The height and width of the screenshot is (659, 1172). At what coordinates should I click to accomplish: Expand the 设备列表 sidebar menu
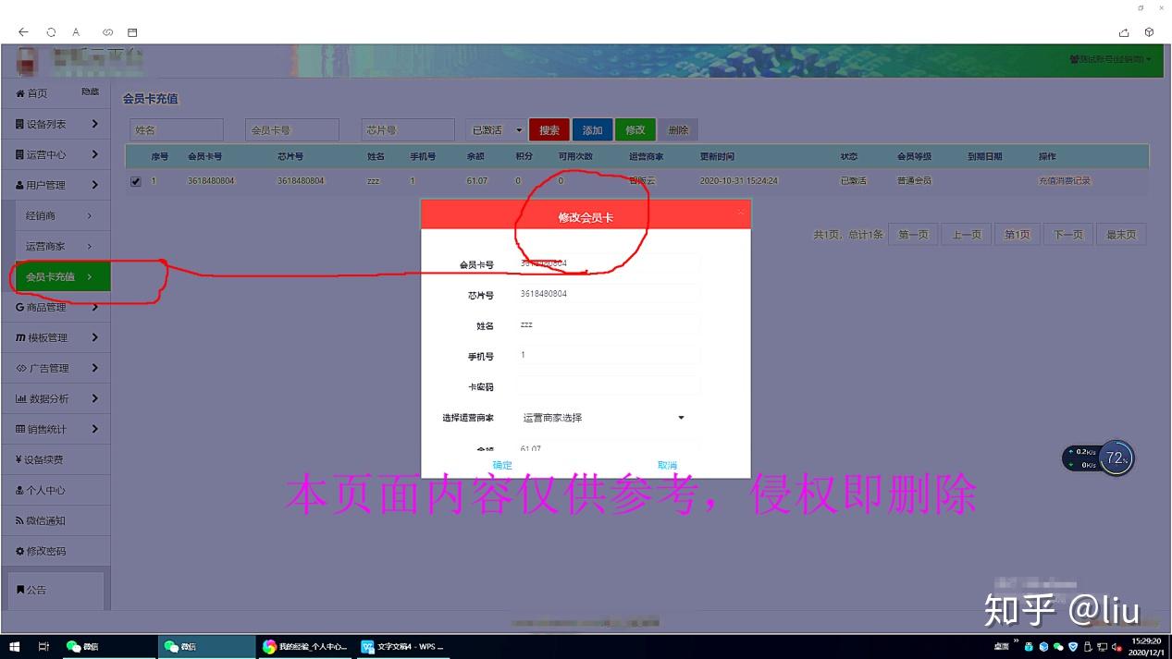(56, 124)
